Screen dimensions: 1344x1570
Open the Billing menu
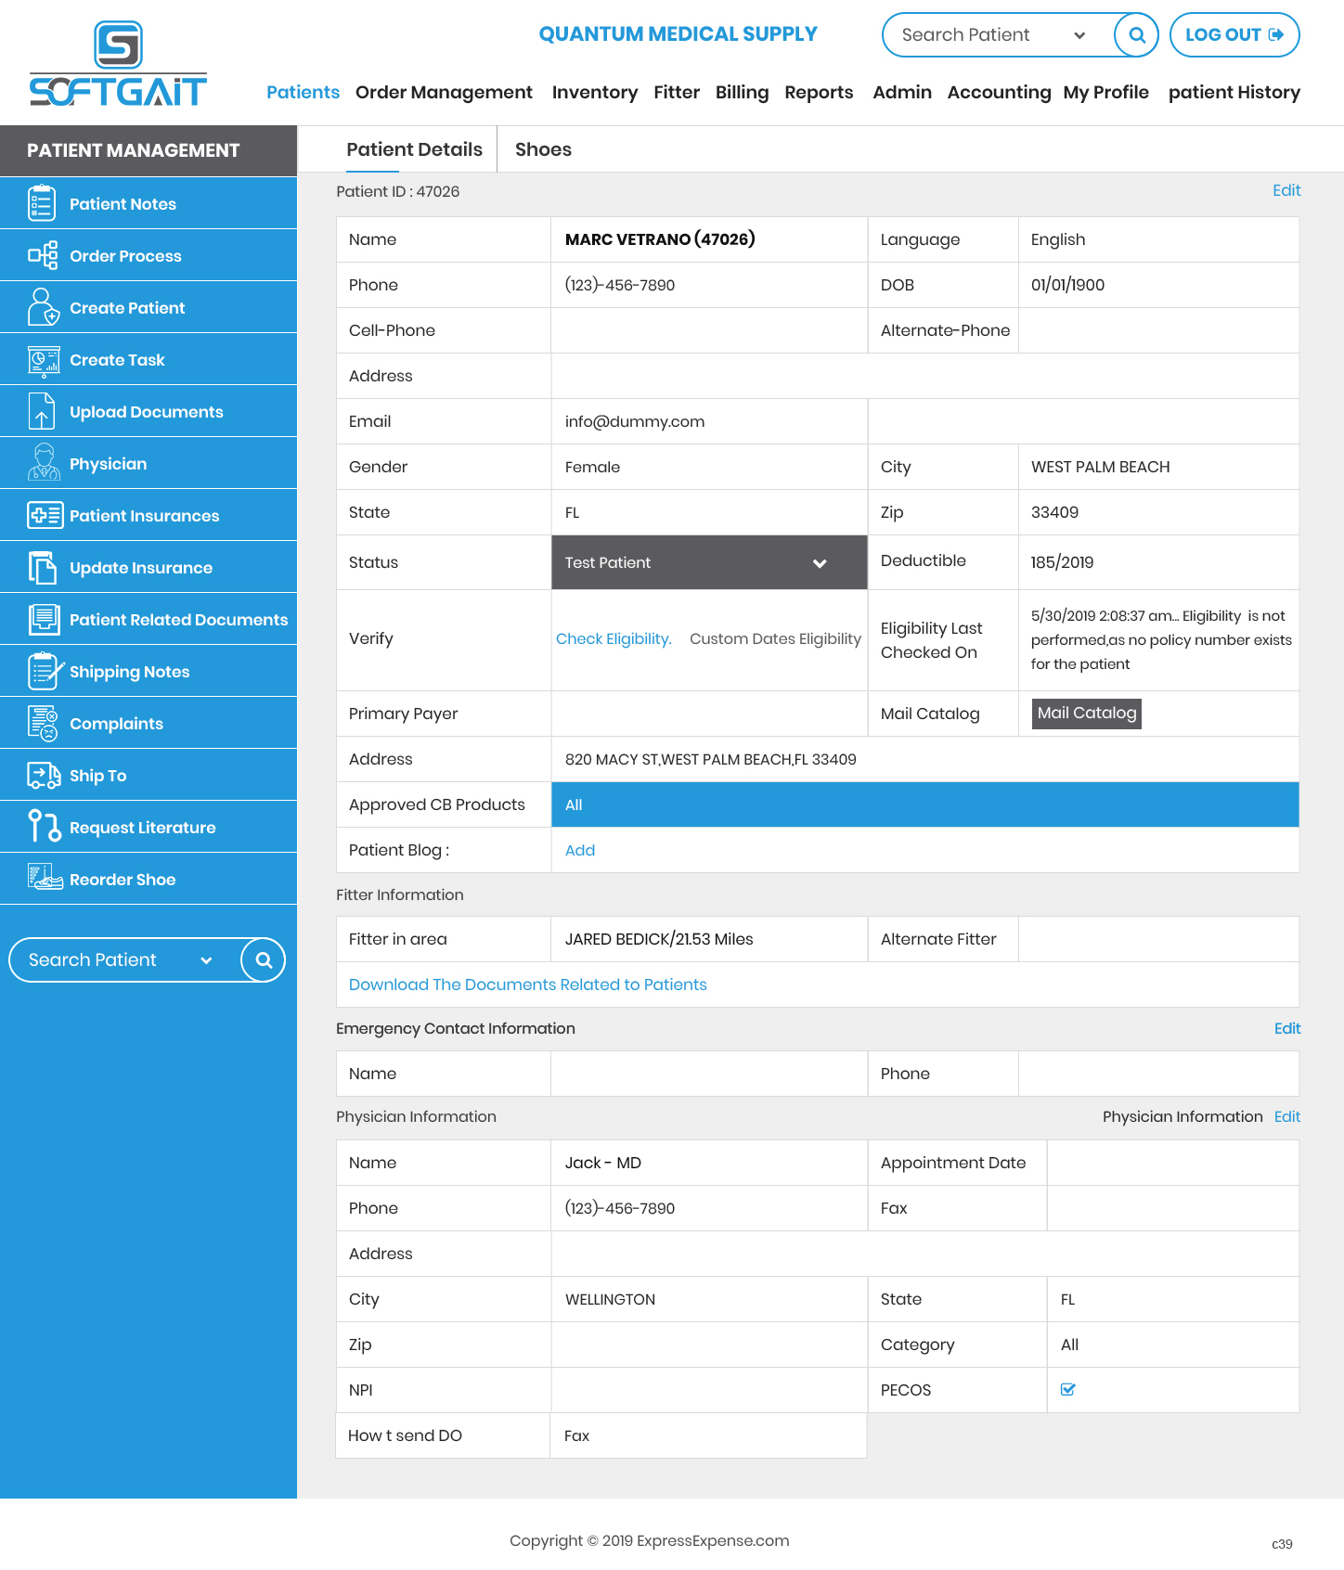742,92
